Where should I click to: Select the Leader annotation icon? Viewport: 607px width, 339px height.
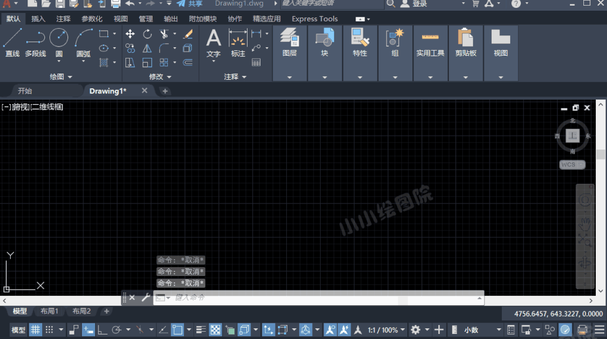(257, 48)
